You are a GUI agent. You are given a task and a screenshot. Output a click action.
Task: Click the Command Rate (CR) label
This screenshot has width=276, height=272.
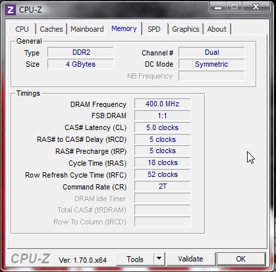click(x=95, y=187)
